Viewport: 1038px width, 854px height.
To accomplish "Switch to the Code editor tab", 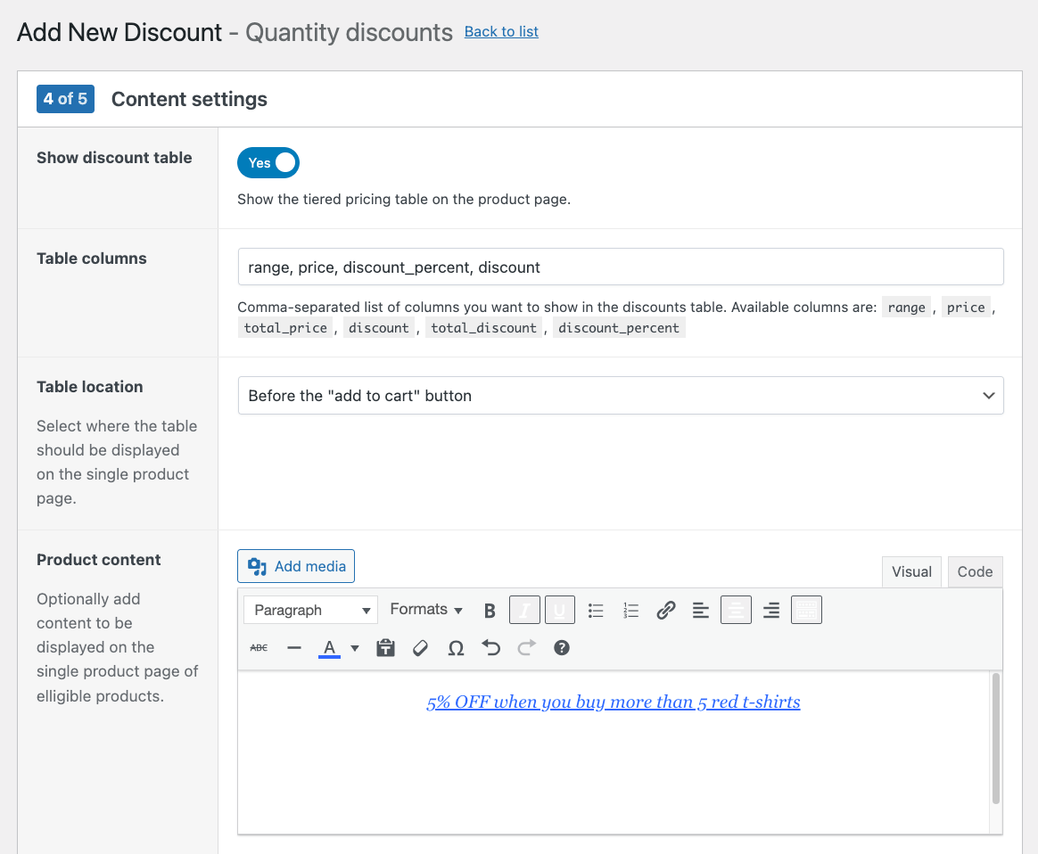I will (x=975, y=571).
